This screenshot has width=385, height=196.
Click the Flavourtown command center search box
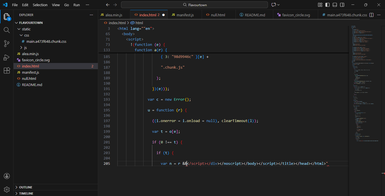click(194, 5)
